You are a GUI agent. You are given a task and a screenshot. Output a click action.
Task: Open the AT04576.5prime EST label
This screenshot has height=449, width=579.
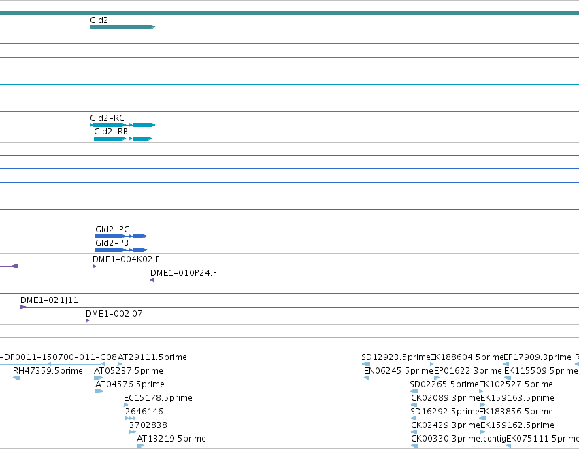(129, 384)
